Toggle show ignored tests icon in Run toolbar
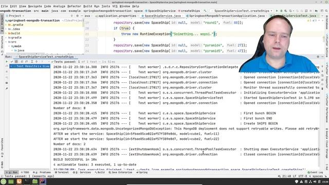 (x=16, y=62)
